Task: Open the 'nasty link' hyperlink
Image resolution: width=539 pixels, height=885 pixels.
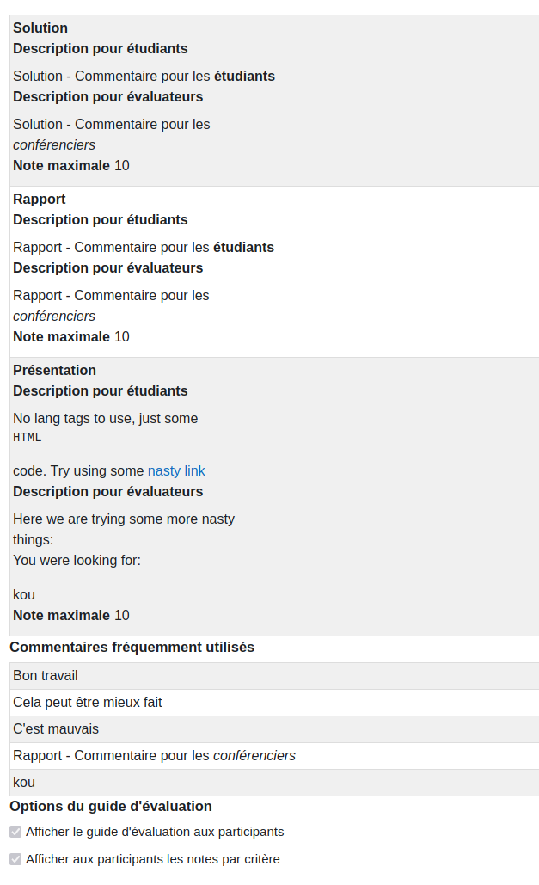Action: point(176,470)
